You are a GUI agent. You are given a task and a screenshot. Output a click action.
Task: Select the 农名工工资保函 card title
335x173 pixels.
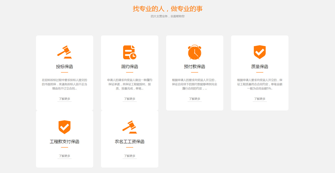pos(130,142)
